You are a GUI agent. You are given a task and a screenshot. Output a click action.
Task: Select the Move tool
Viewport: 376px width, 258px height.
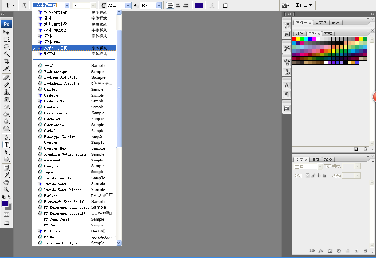(6, 32)
